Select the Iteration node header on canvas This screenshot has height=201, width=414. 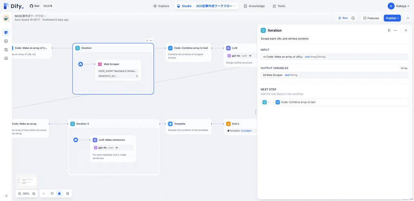click(113, 48)
